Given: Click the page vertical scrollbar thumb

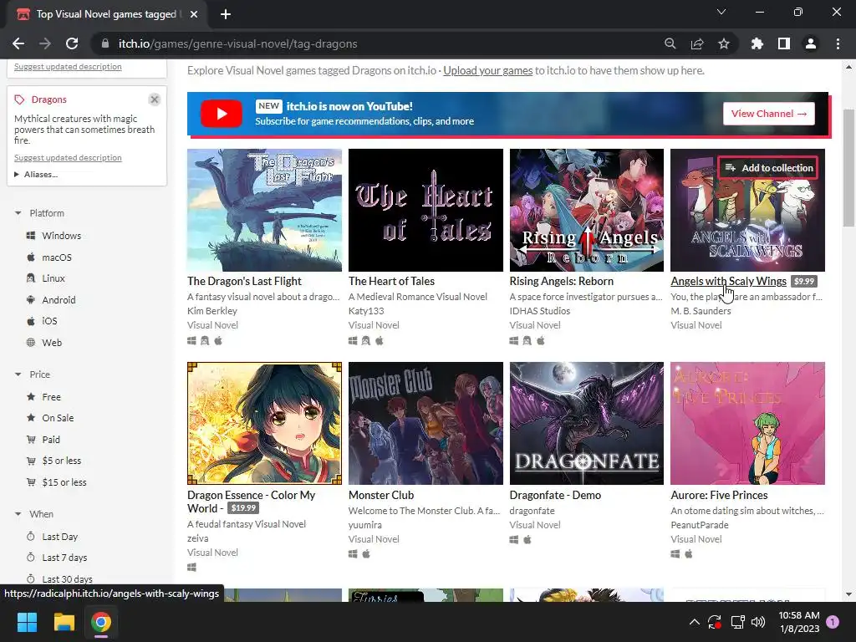Looking at the screenshot, I should tap(849, 167).
